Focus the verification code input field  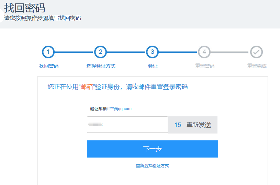point(127,125)
